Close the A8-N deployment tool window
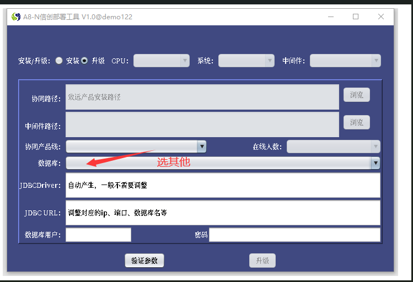413x282 pixels. tap(381, 17)
